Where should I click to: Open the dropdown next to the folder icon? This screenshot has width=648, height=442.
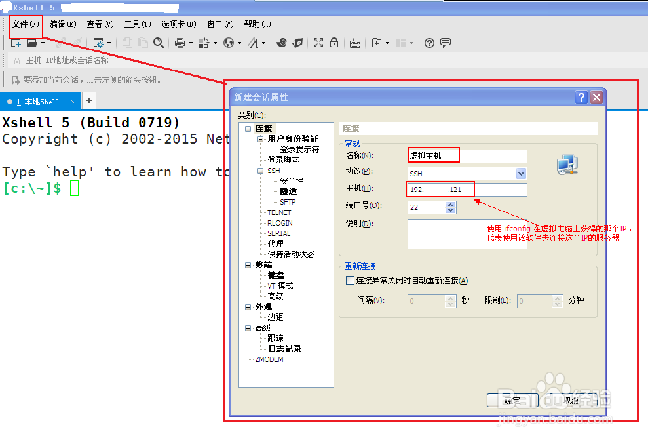click(x=43, y=43)
